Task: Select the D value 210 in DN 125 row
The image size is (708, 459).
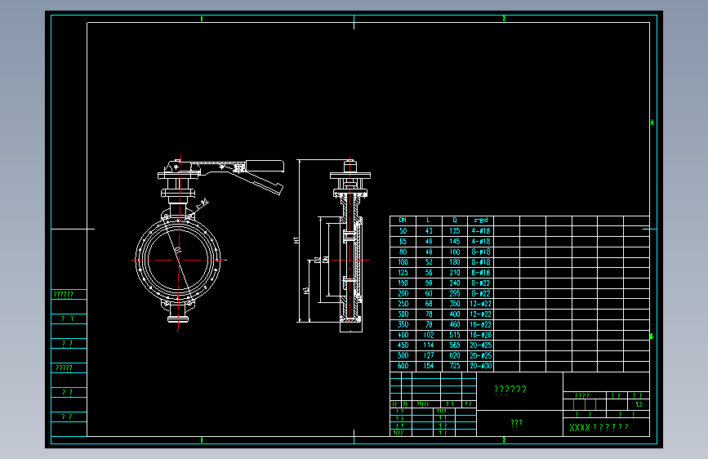Action: tap(455, 273)
